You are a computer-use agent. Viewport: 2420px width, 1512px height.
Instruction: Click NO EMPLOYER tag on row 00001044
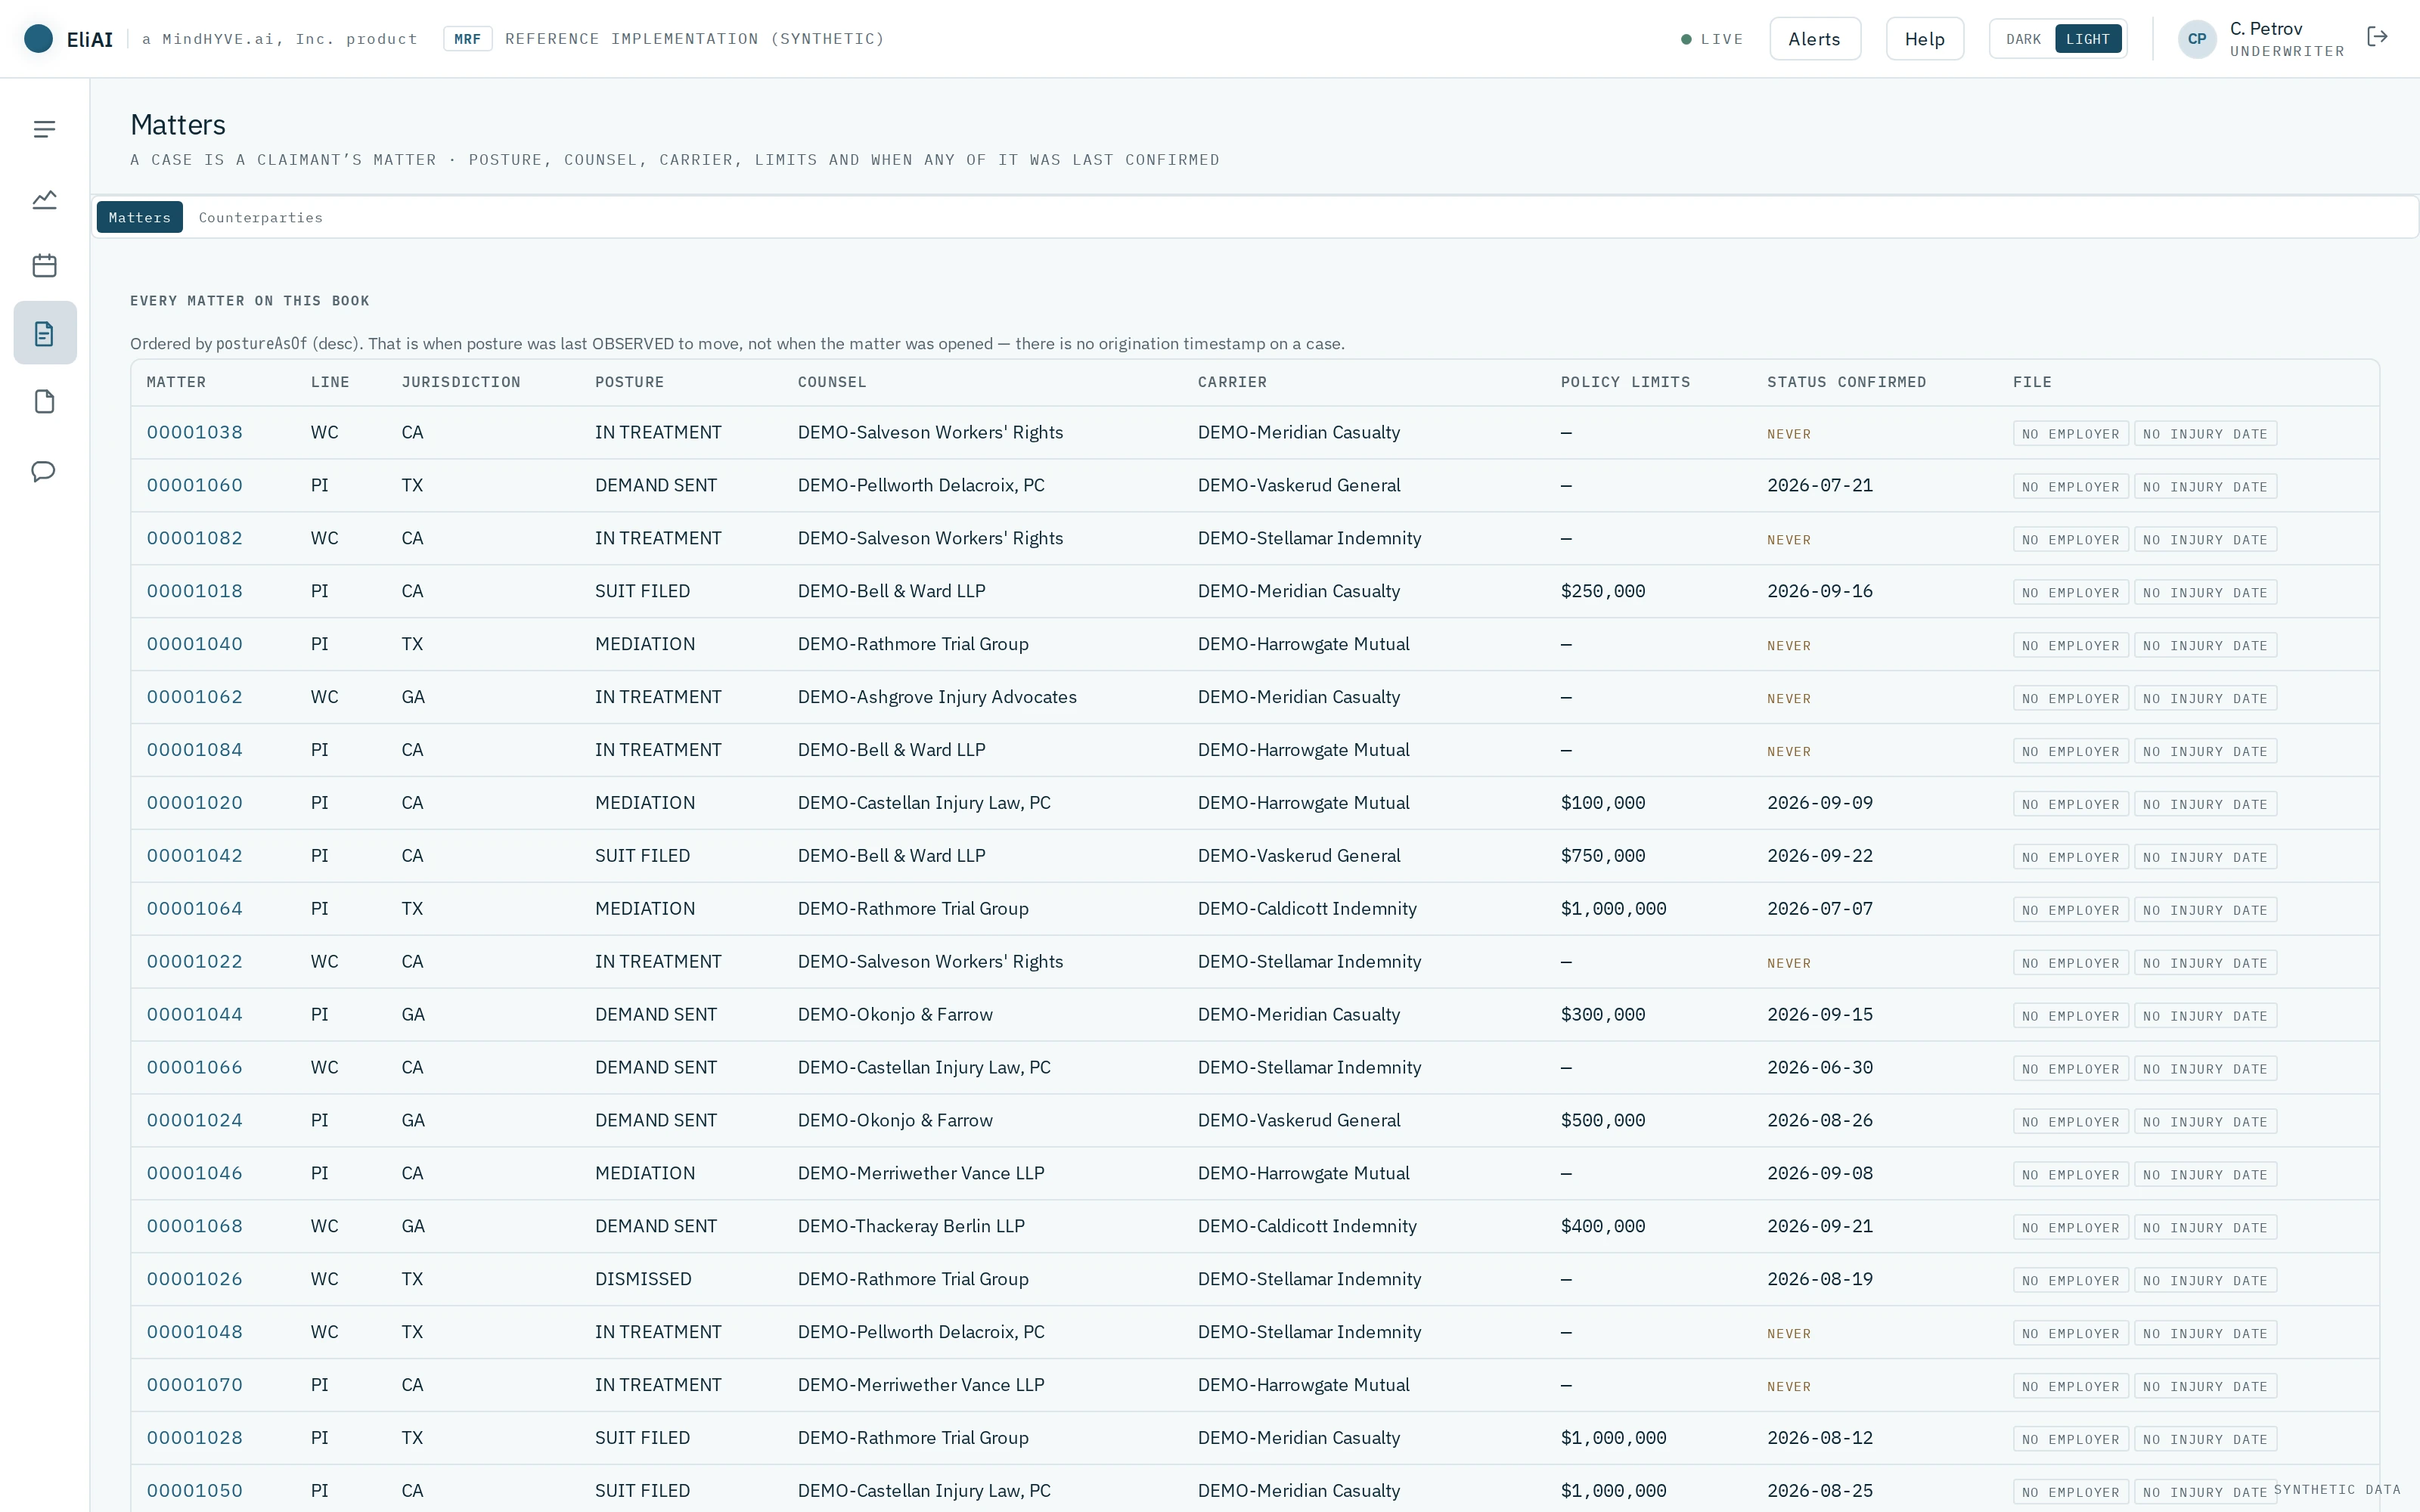[x=2070, y=1016]
